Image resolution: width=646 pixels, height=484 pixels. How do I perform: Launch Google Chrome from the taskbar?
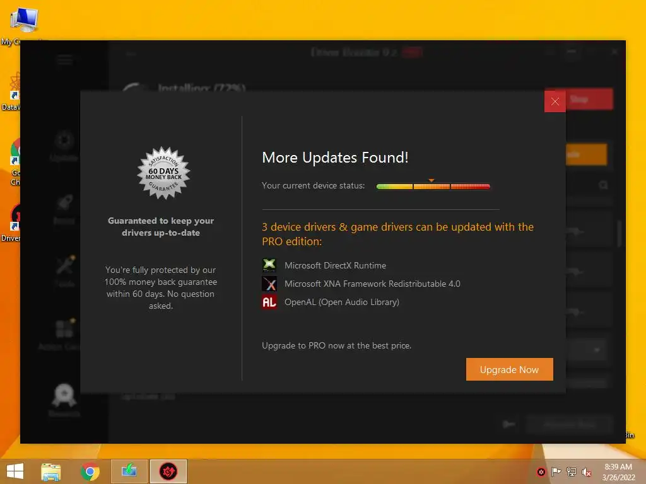(x=90, y=471)
